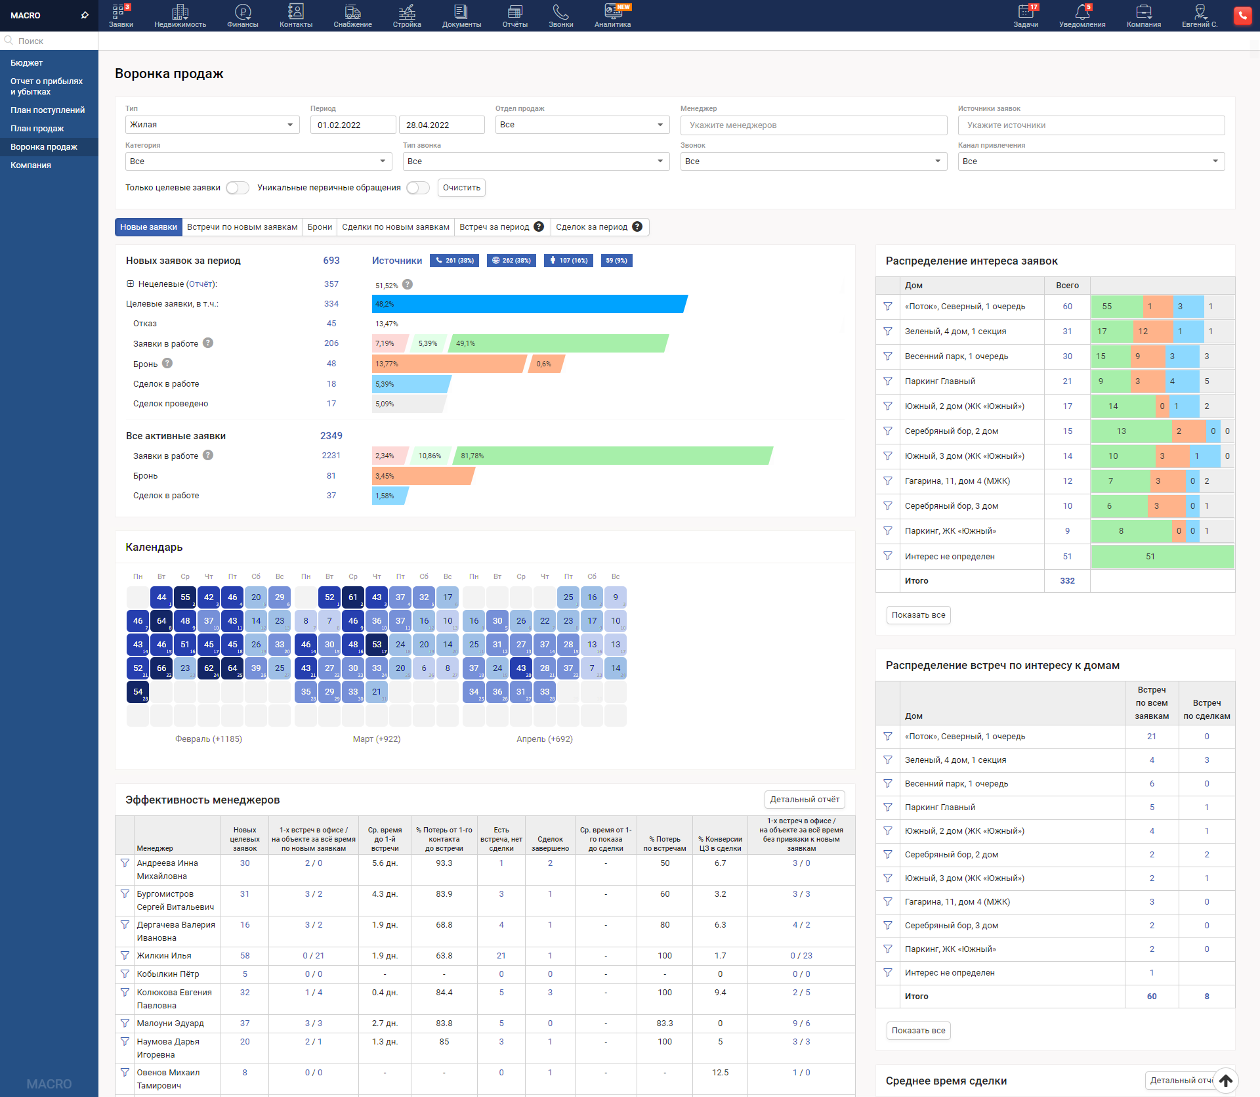Open the Звонки section
This screenshot has height=1097, width=1260.
pyautogui.click(x=560, y=16)
